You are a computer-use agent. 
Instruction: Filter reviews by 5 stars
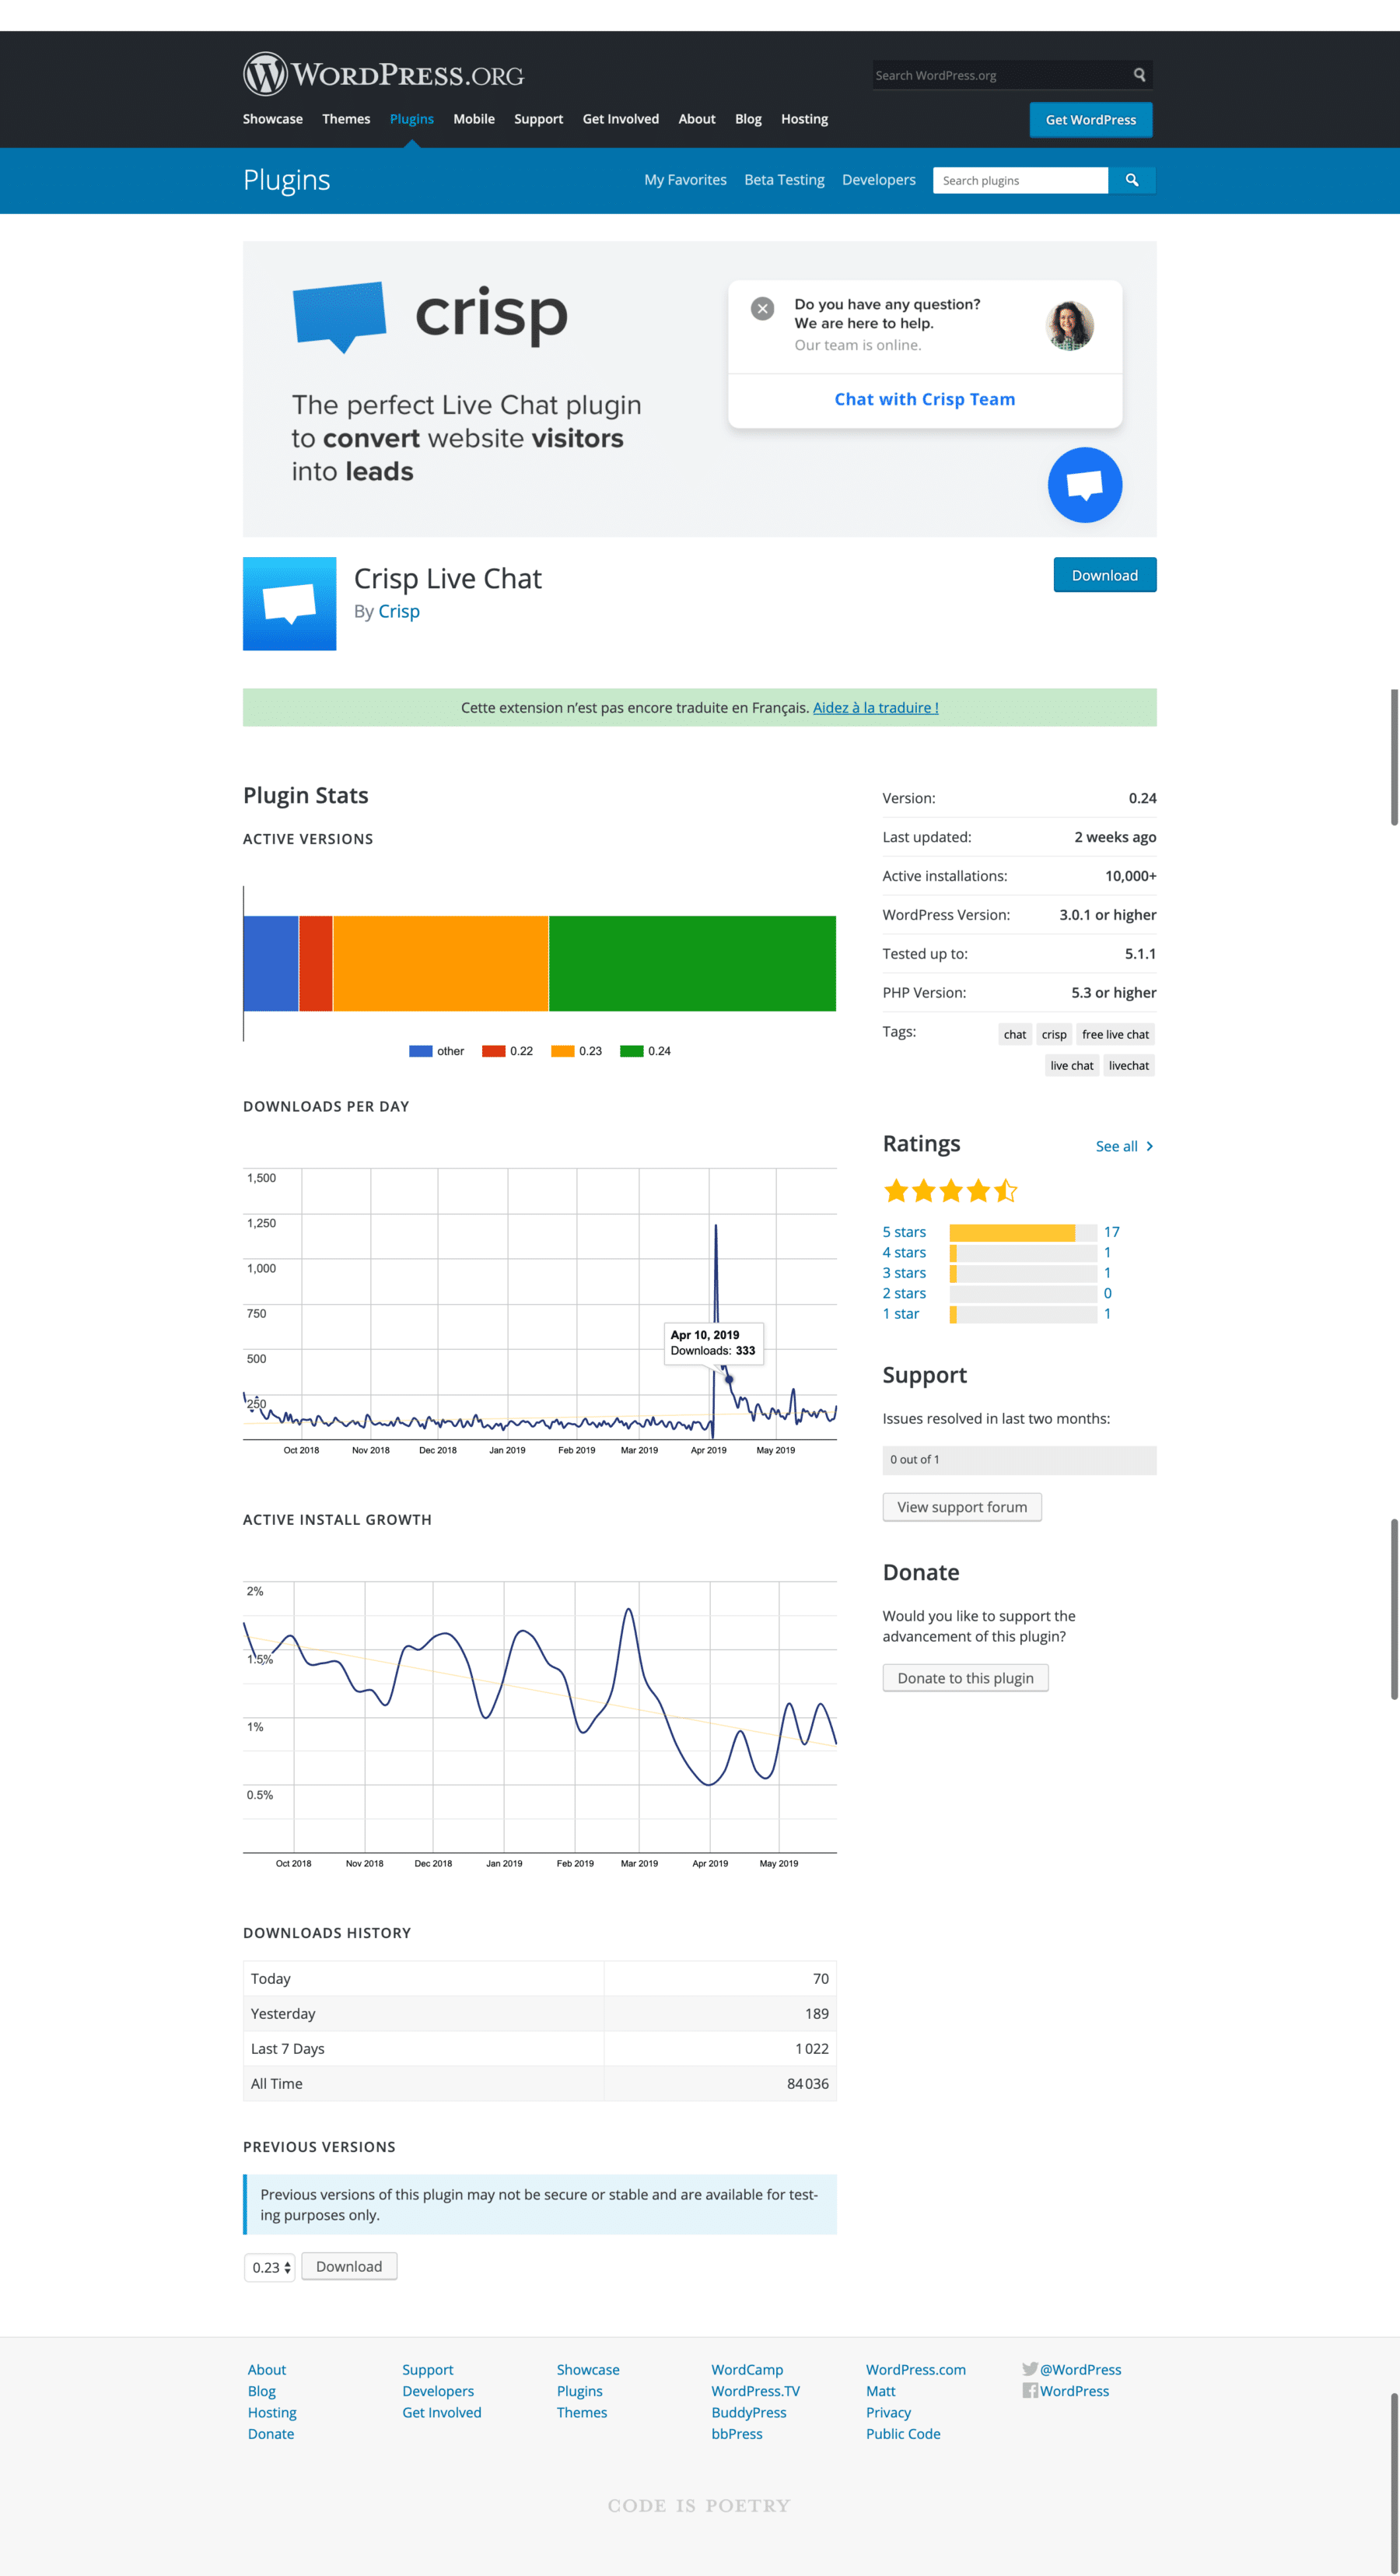point(904,1232)
